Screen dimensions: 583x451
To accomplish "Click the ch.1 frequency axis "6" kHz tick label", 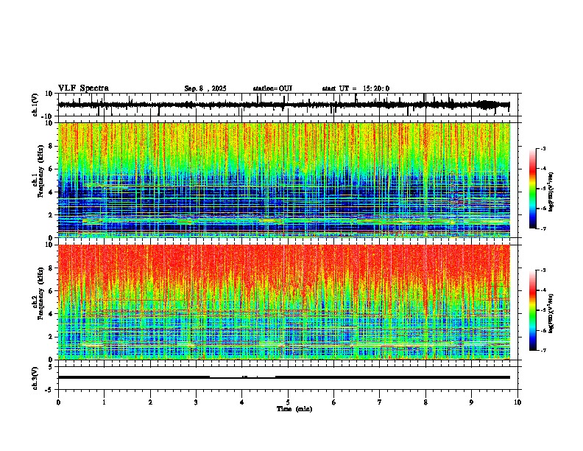I will (x=52, y=169).
